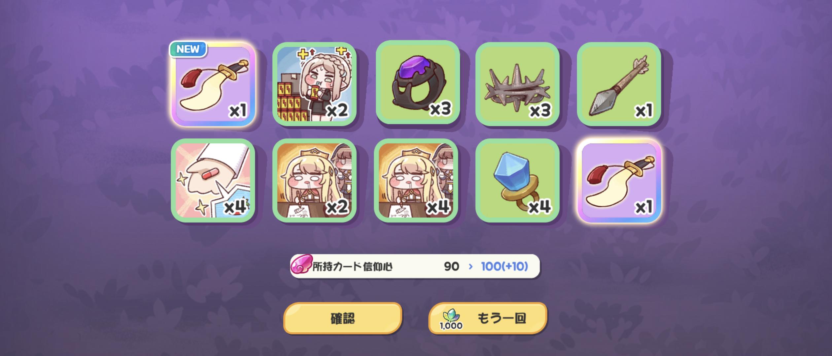Click the arrow between 90 and 100
The height and width of the screenshot is (356, 832).
(x=471, y=266)
